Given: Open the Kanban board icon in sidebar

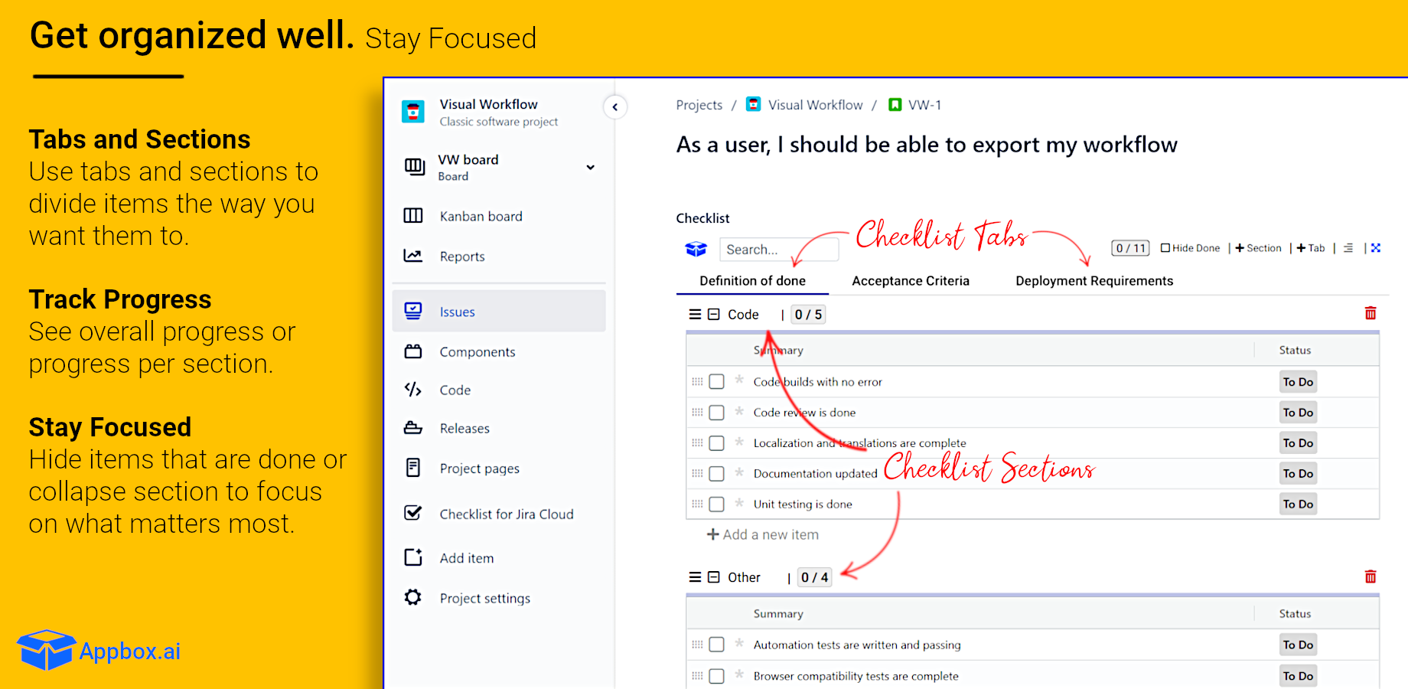Looking at the screenshot, I should click(x=413, y=216).
